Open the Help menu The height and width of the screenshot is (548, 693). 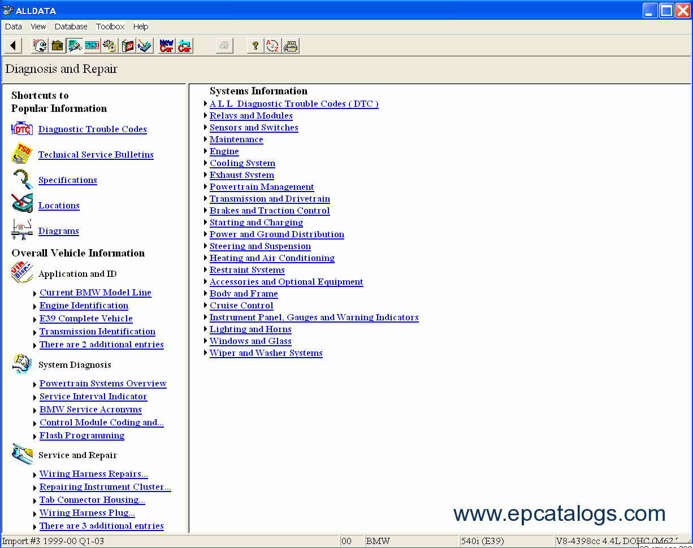[x=141, y=27]
